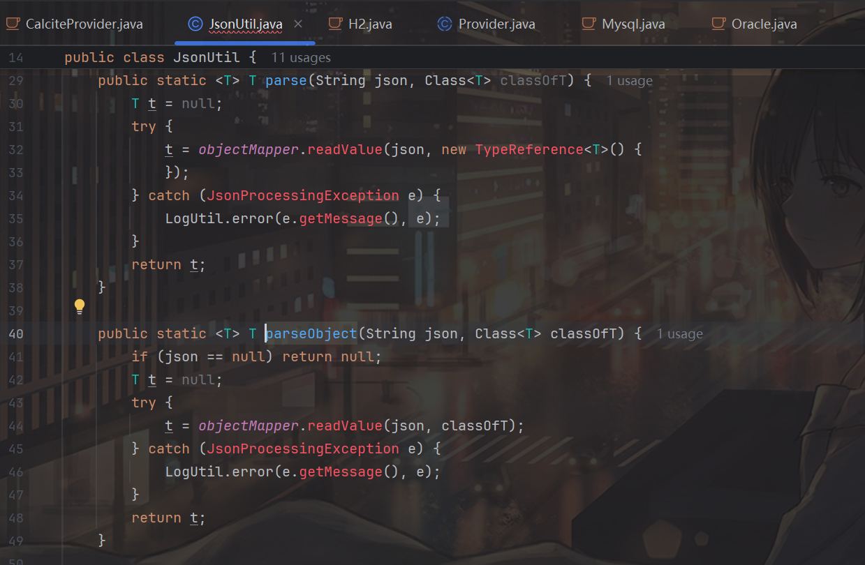This screenshot has width=865, height=565.
Task: Click the parseObject method name
Action: [x=311, y=333]
